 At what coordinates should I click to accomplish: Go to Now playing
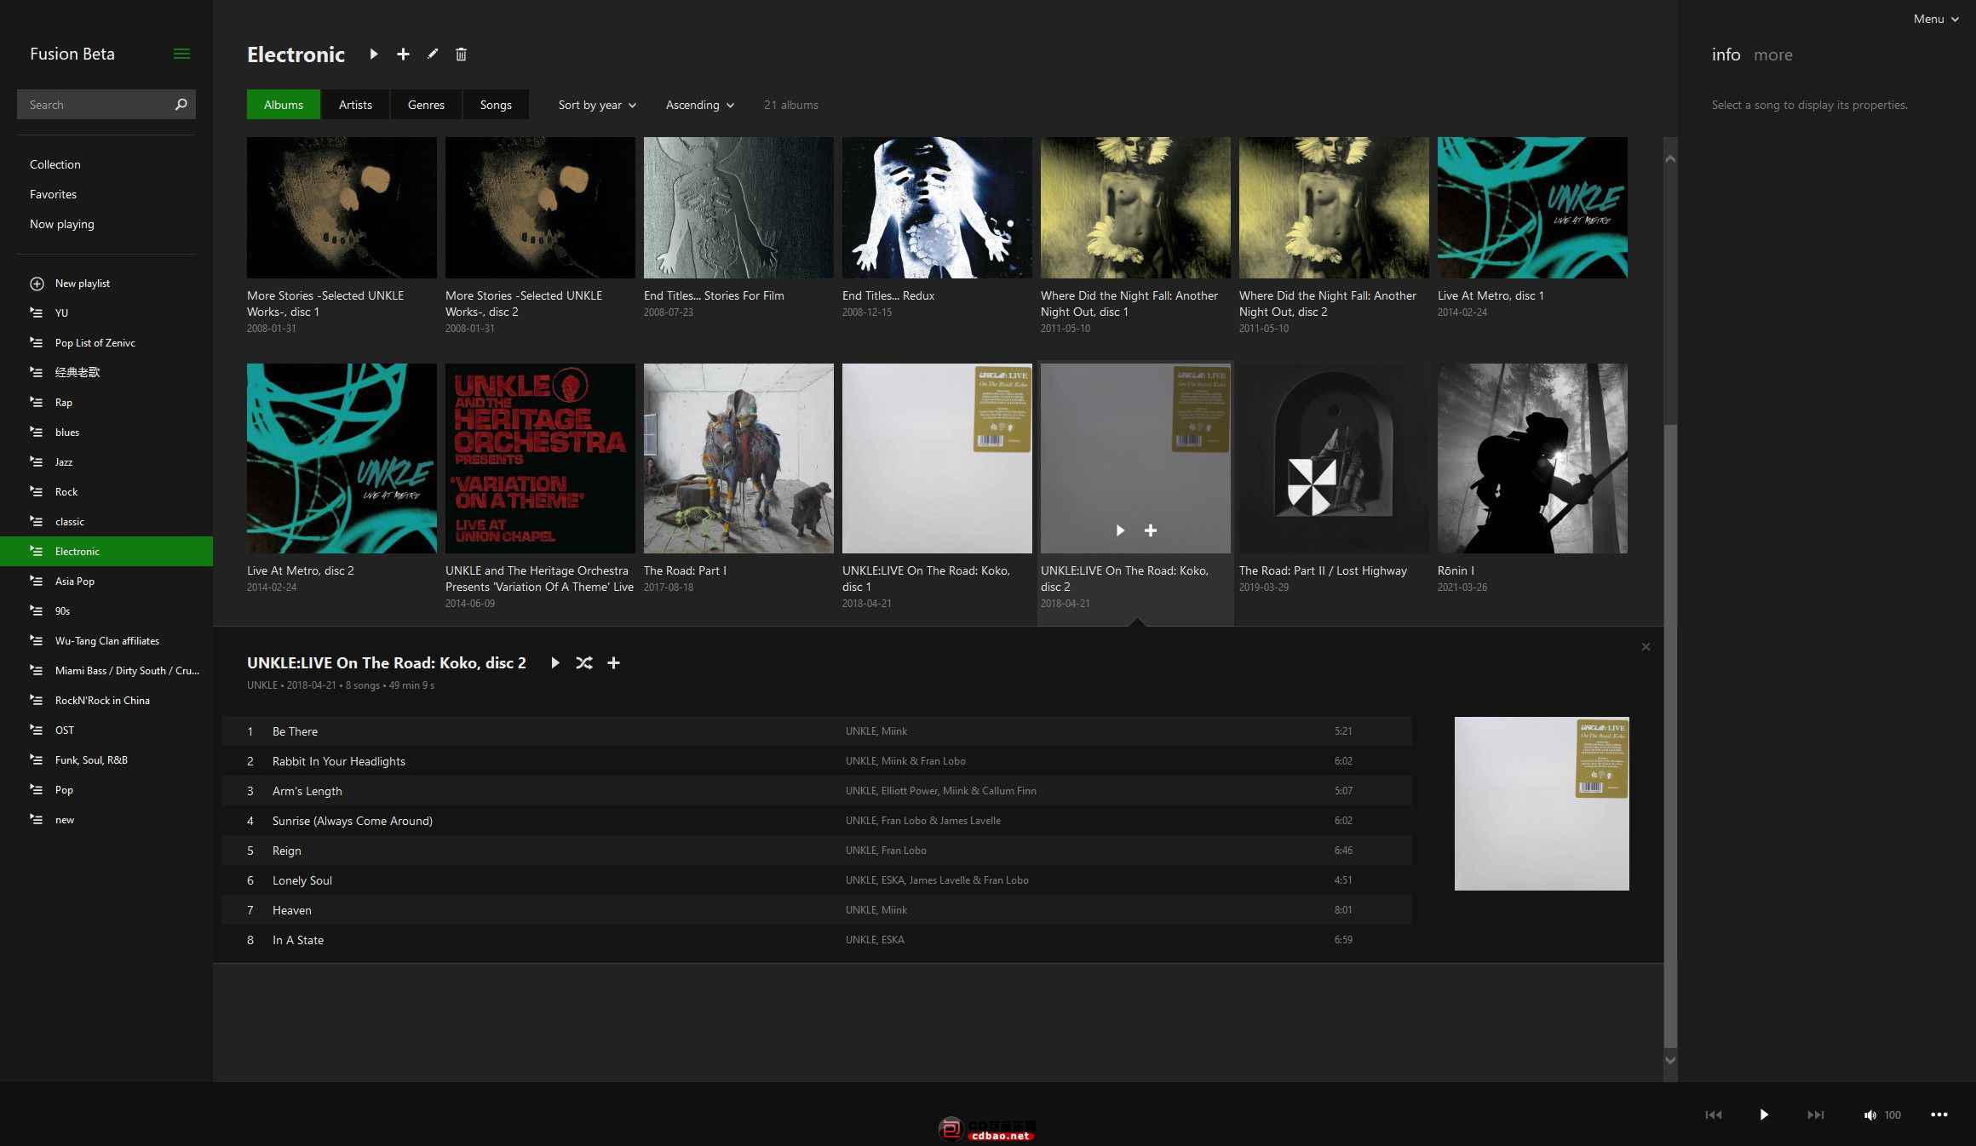(62, 224)
